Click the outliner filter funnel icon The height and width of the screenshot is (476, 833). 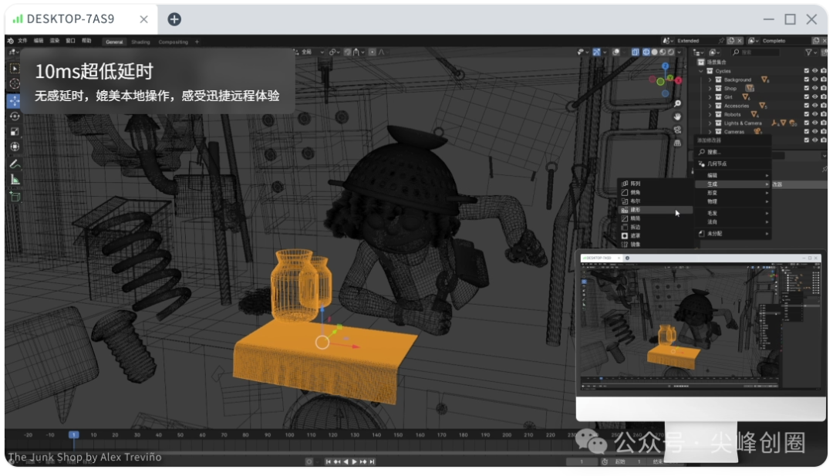[x=808, y=52]
